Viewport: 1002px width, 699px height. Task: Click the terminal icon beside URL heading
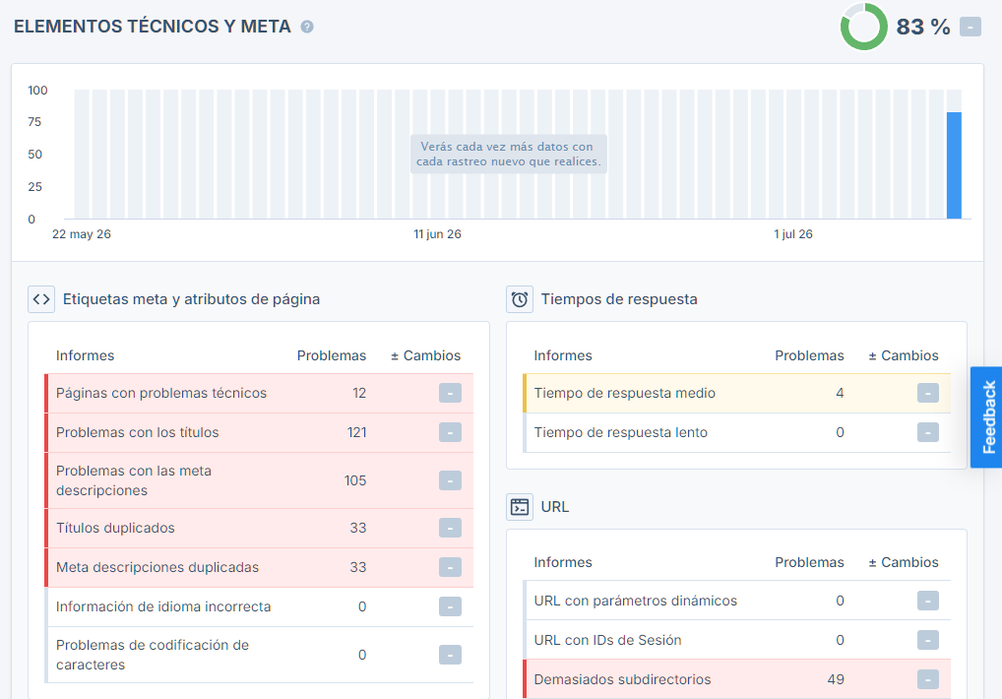pos(520,507)
